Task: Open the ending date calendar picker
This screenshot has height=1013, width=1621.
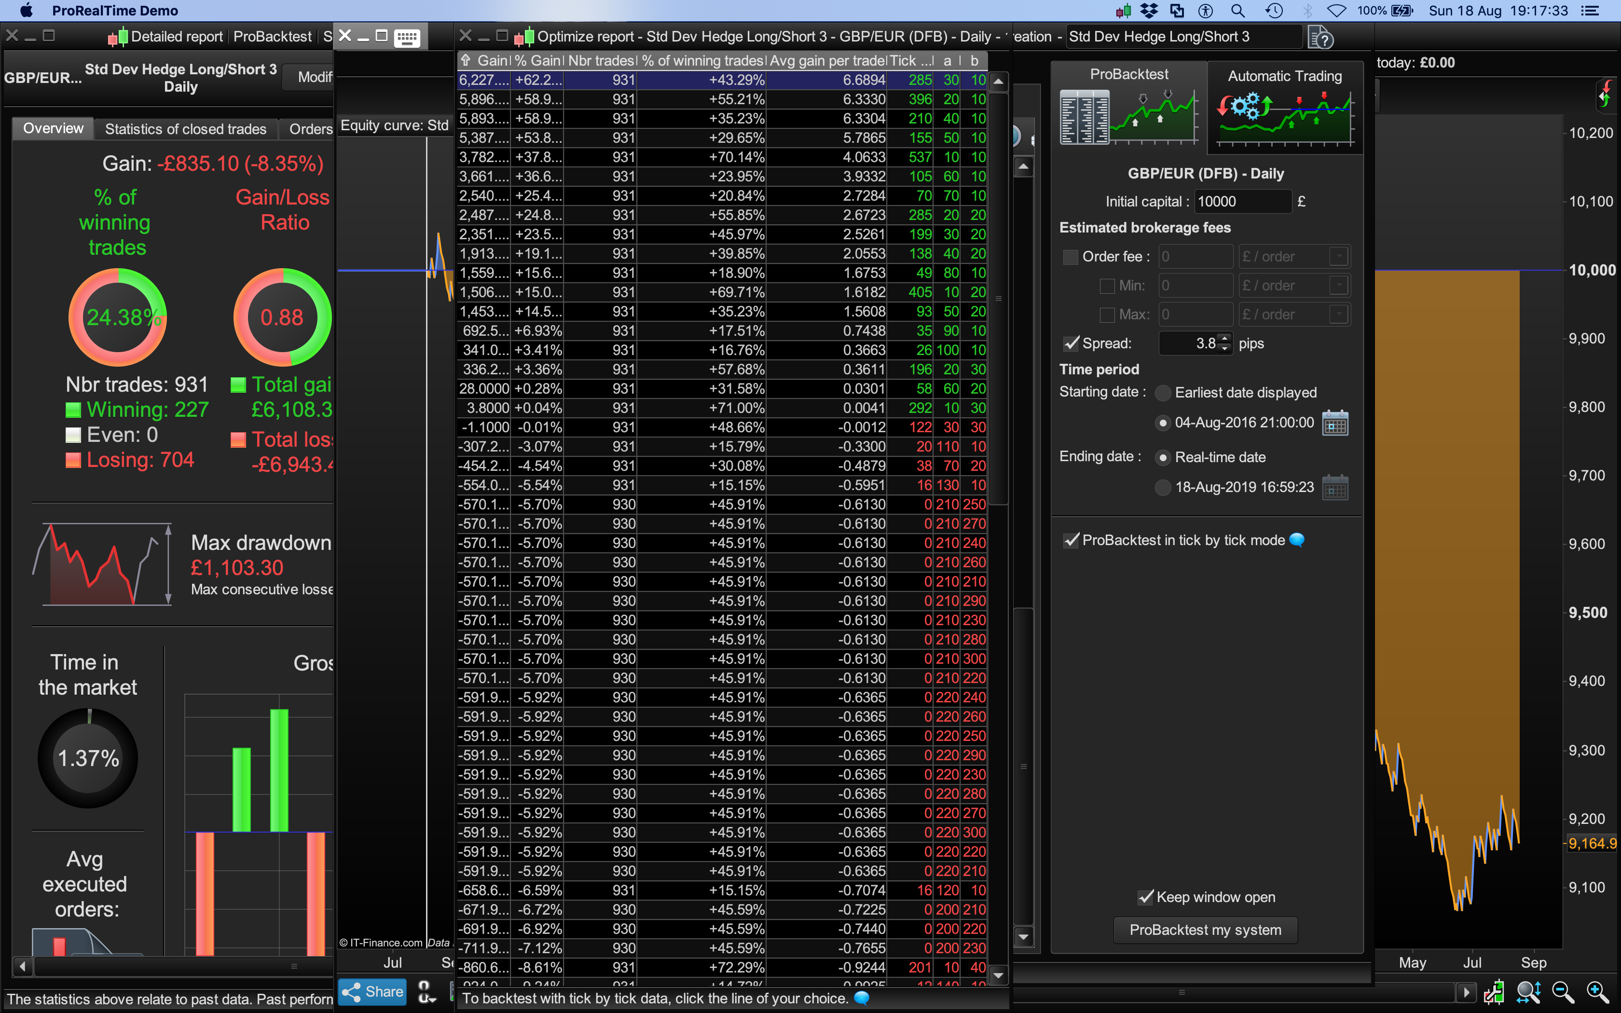Action: coord(1335,487)
